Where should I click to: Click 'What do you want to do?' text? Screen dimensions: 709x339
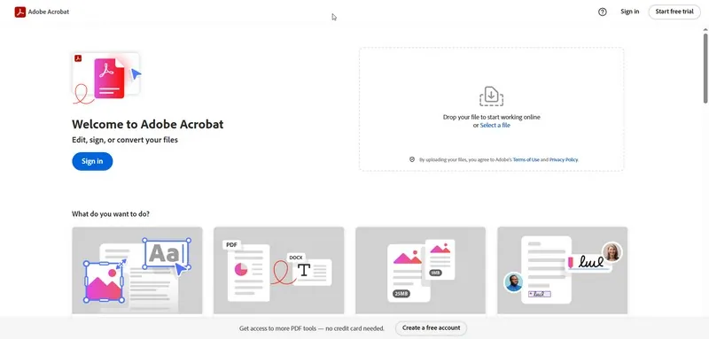111,214
